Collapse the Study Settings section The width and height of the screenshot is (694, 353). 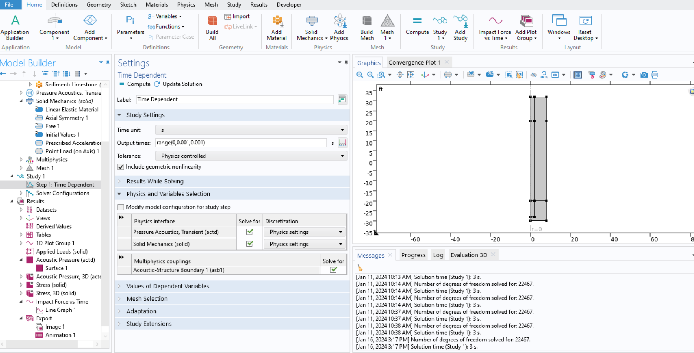119,115
